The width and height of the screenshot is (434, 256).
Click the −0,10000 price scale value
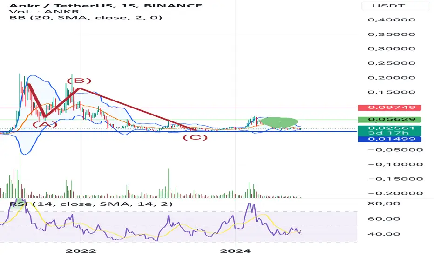point(395,164)
